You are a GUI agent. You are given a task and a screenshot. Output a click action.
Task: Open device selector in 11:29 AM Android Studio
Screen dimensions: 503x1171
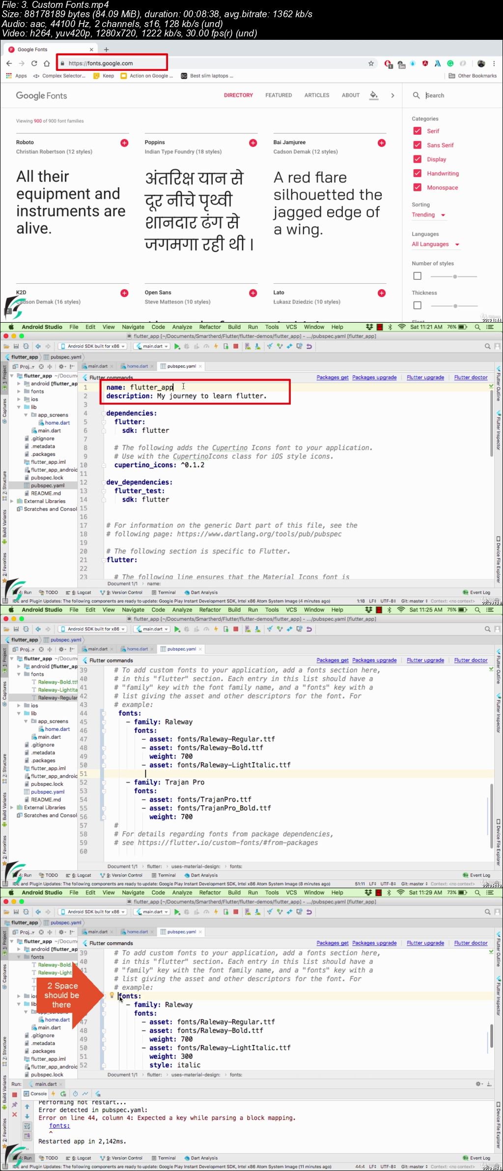point(93,912)
